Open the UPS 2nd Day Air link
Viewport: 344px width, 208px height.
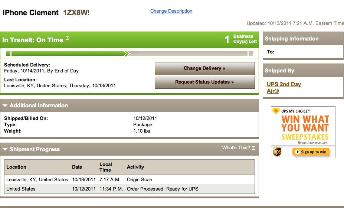[284, 87]
